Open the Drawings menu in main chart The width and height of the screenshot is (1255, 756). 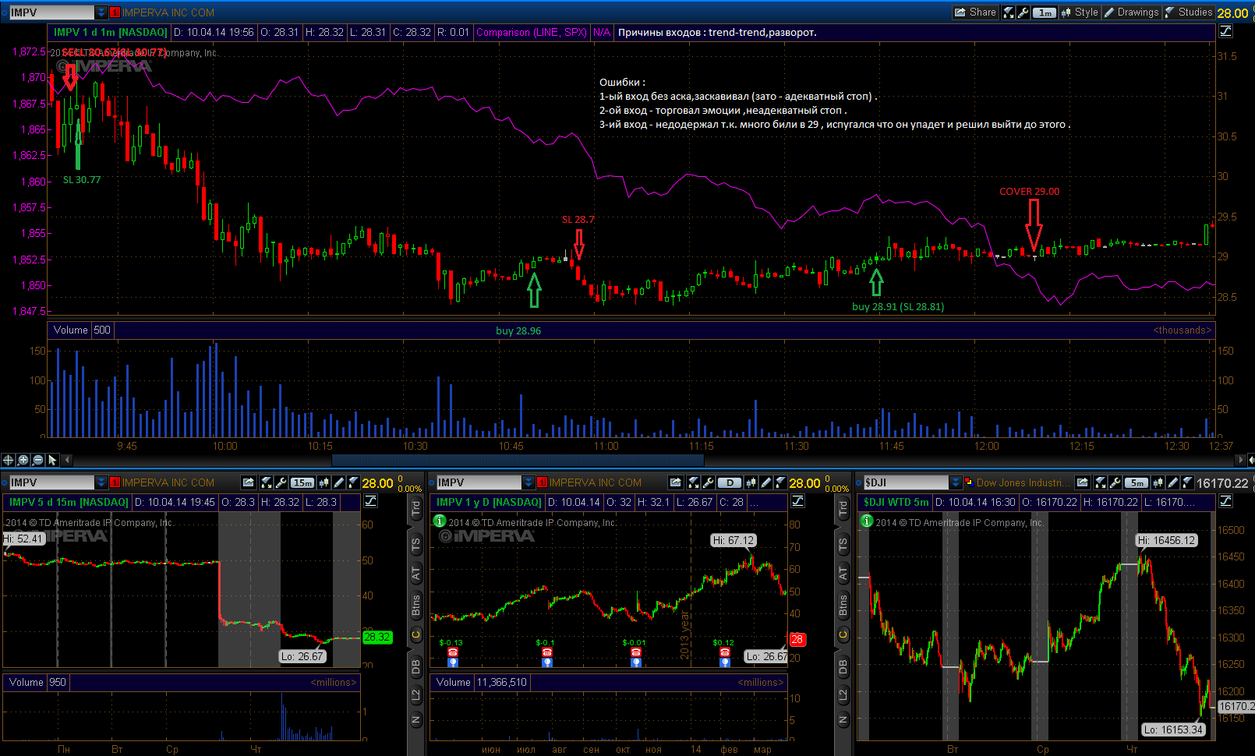click(x=1131, y=12)
